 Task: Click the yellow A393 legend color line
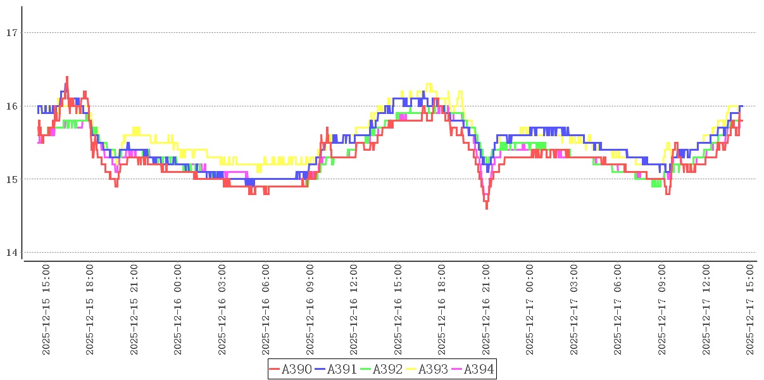tap(411, 369)
